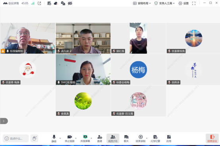This screenshot has width=220, height=146.
Task: Click the 优普泰邹亮 landscape avatar
Action: tap(194, 38)
